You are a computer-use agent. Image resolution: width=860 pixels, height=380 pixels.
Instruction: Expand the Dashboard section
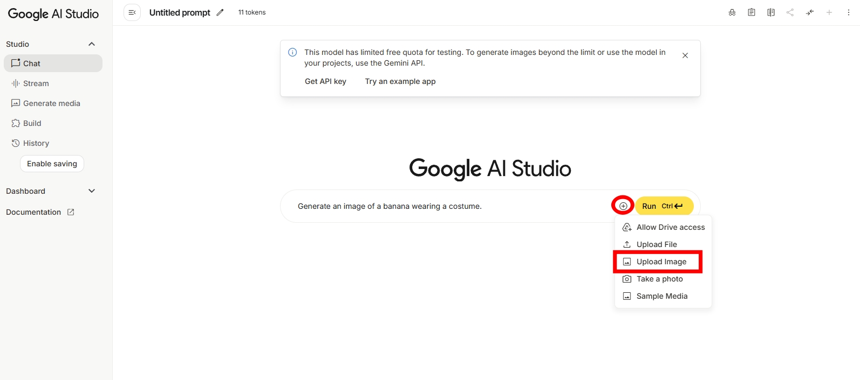click(x=92, y=191)
